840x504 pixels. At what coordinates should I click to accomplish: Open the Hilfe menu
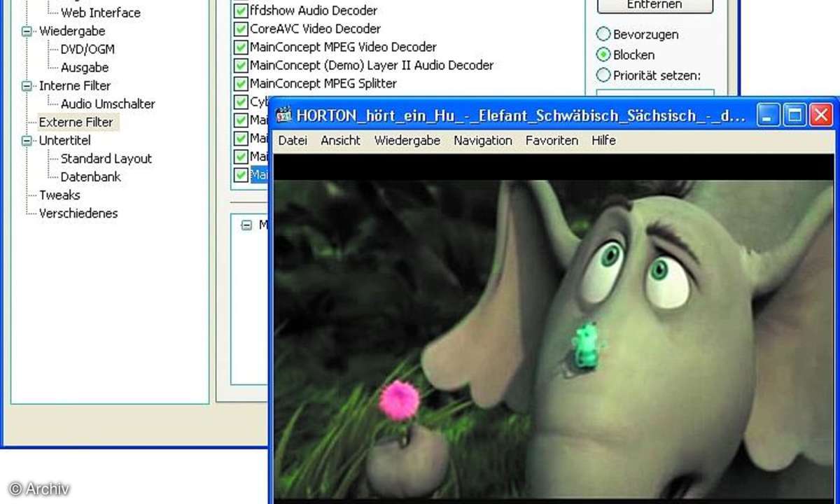[x=603, y=140]
